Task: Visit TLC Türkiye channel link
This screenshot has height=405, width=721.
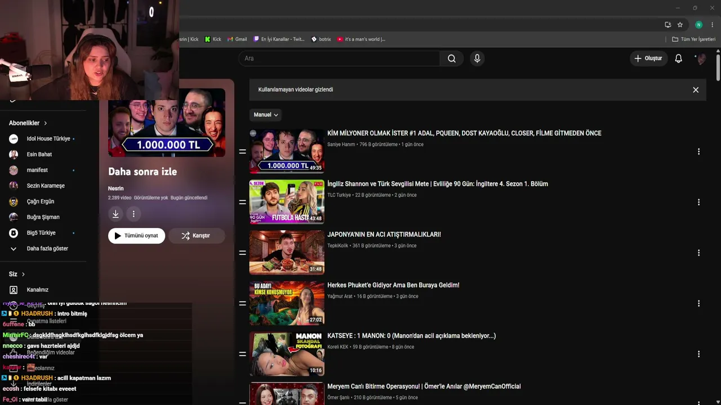Action: tap(339, 195)
